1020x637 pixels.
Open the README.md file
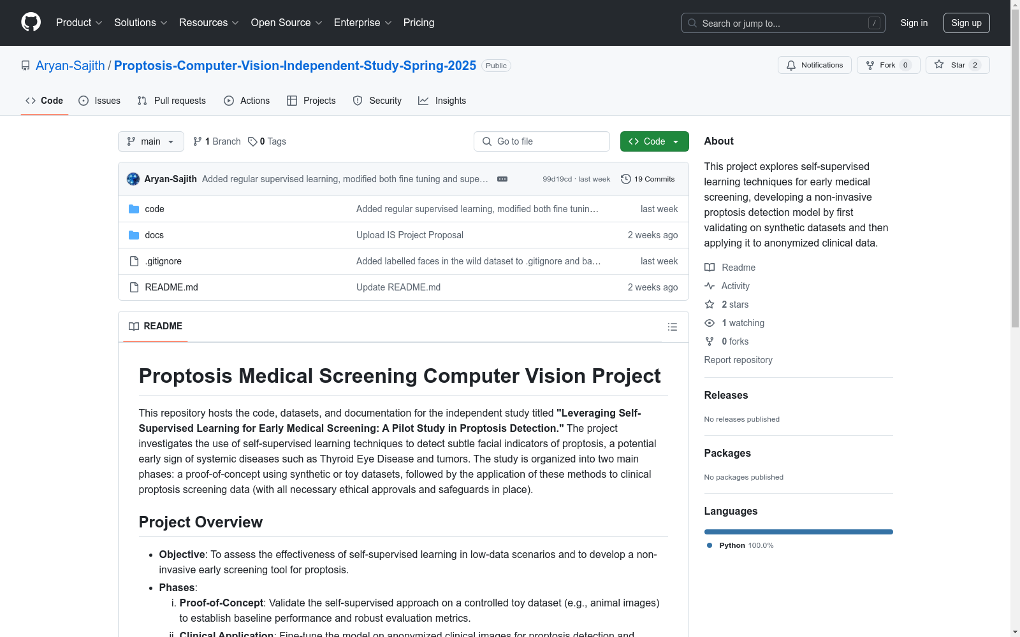click(171, 287)
